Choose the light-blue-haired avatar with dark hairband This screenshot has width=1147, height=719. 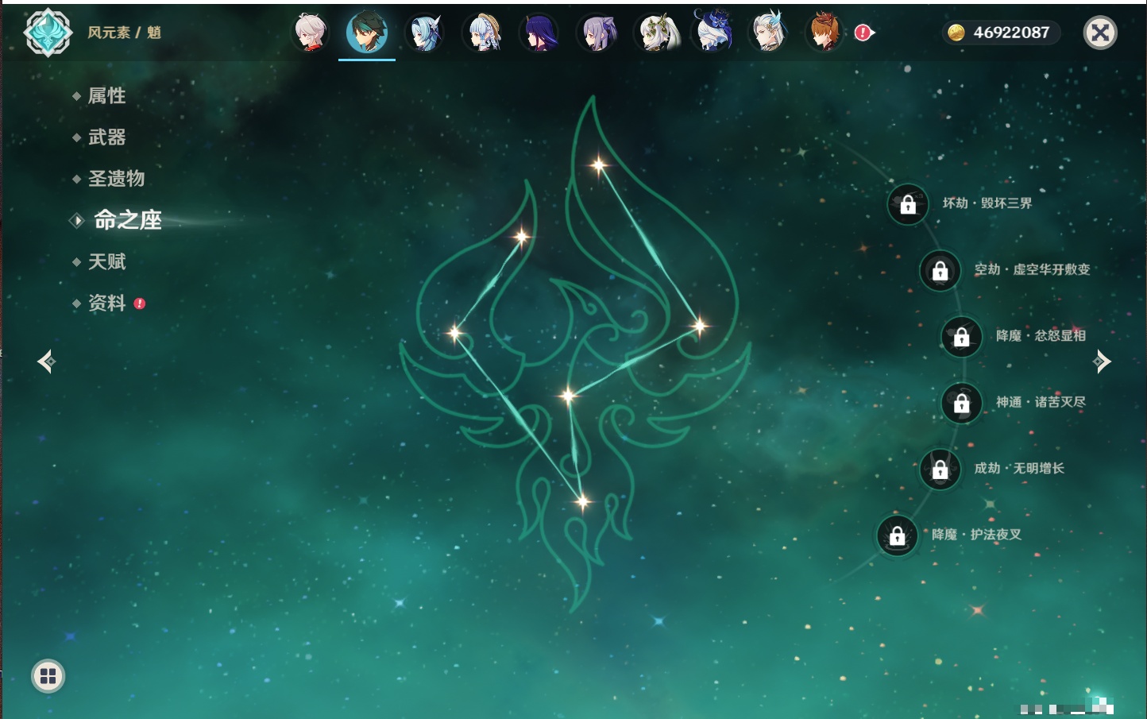424,33
